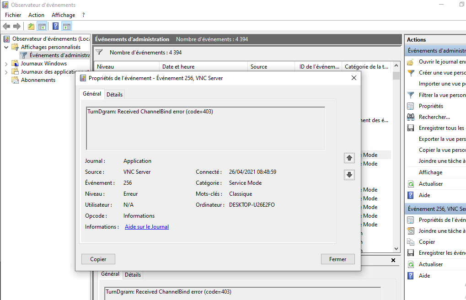Click the Copier button in the dialog
Image resolution: width=466 pixels, height=300 pixels.
[x=98, y=259]
